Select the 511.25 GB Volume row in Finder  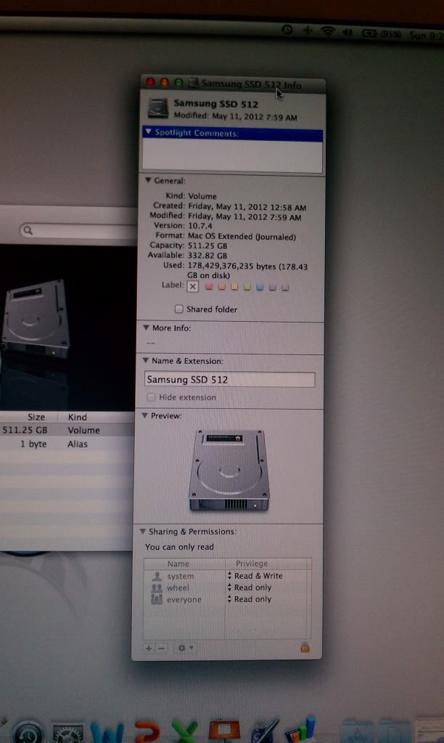coord(67,430)
